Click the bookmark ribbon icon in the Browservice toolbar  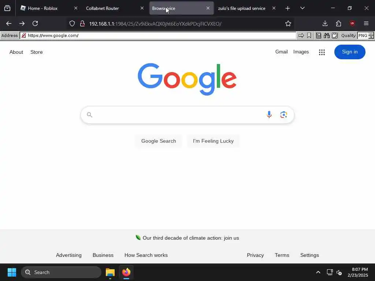click(309, 35)
